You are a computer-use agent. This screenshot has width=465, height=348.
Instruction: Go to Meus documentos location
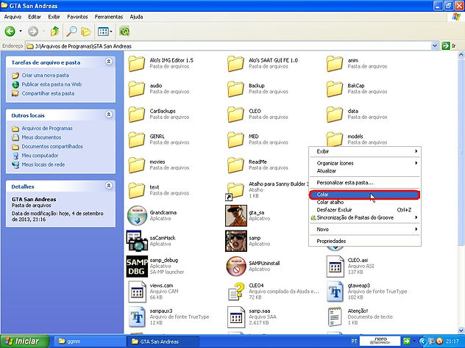click(x=41, y=137)
